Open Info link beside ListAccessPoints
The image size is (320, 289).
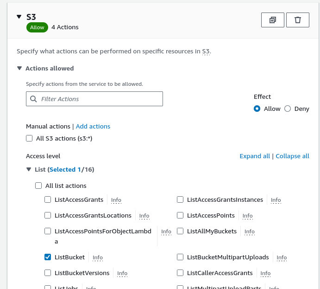click(x=247, y=216)
